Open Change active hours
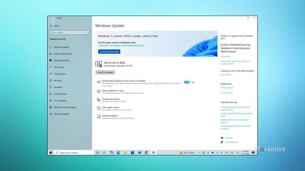This screenshot has width=305, height=171. (x=111, y=99)
